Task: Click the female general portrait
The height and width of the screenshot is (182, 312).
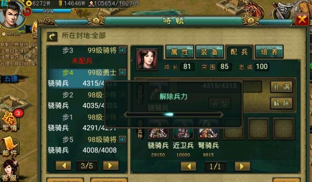Action: coord(147,59)
